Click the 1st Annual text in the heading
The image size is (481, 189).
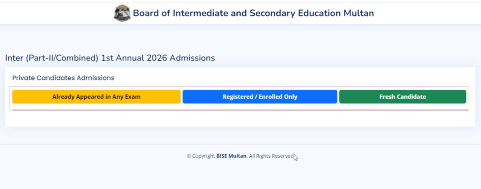[x=123, y=58]
